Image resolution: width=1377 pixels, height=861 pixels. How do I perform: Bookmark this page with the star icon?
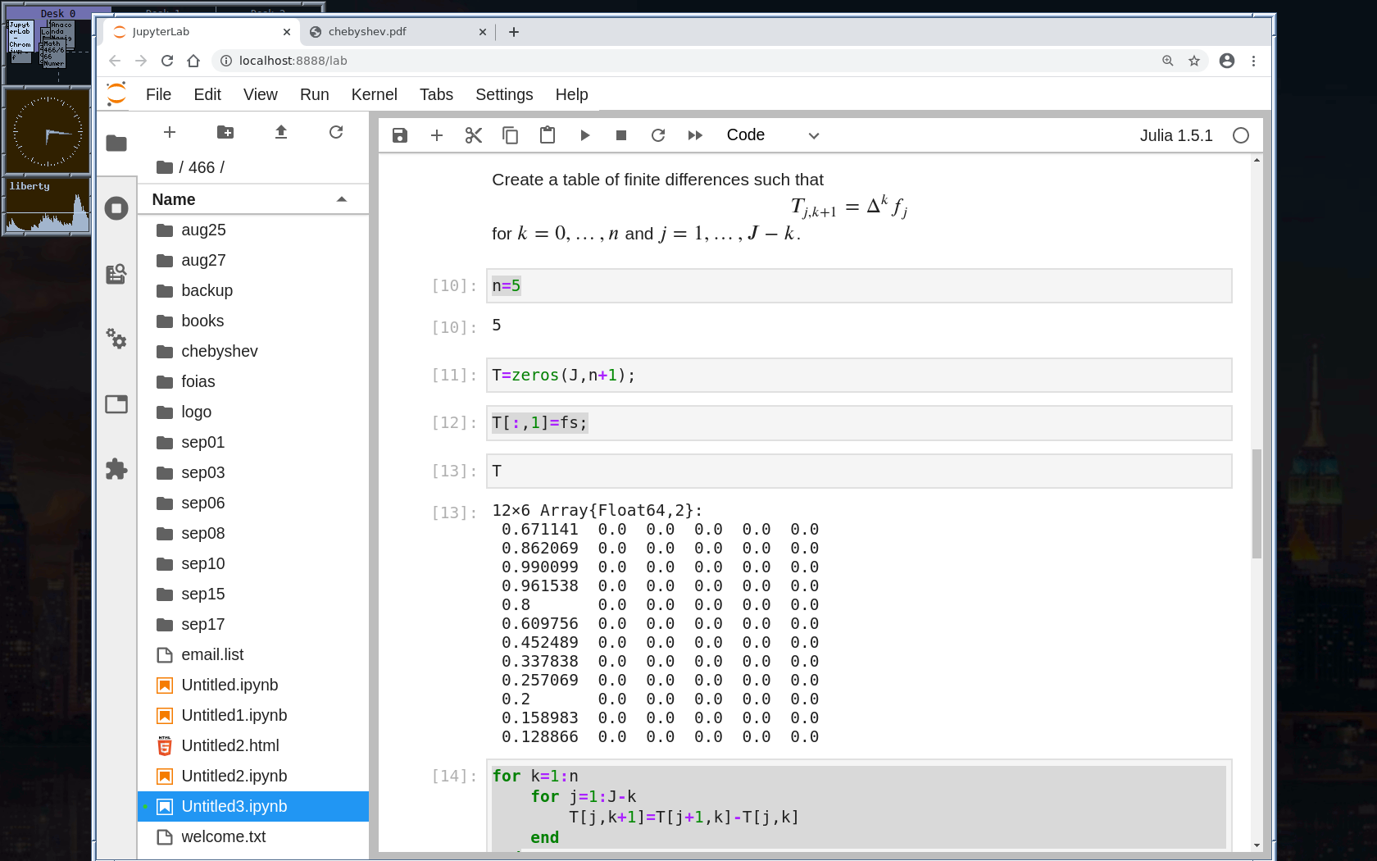tap(1194, 61)
